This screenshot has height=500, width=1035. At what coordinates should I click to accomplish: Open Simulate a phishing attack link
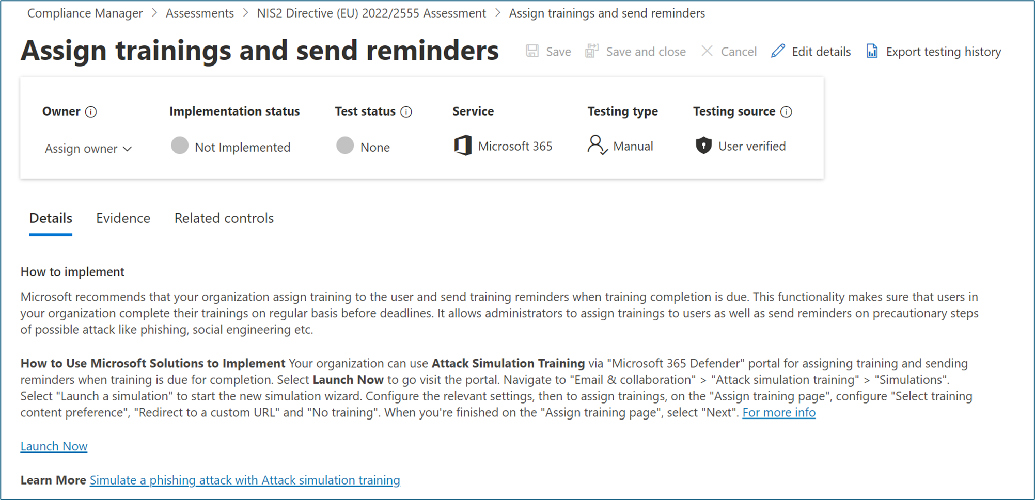pyautogui.click(x=245, y=480)
